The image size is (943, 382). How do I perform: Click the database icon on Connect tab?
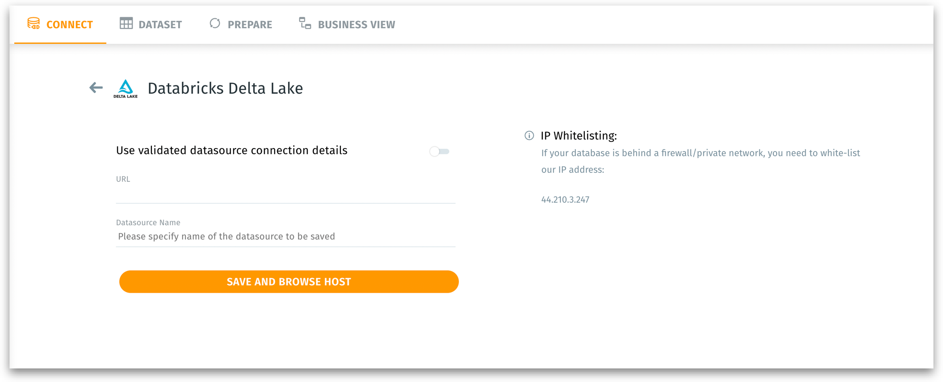click(x=34, y=24)
